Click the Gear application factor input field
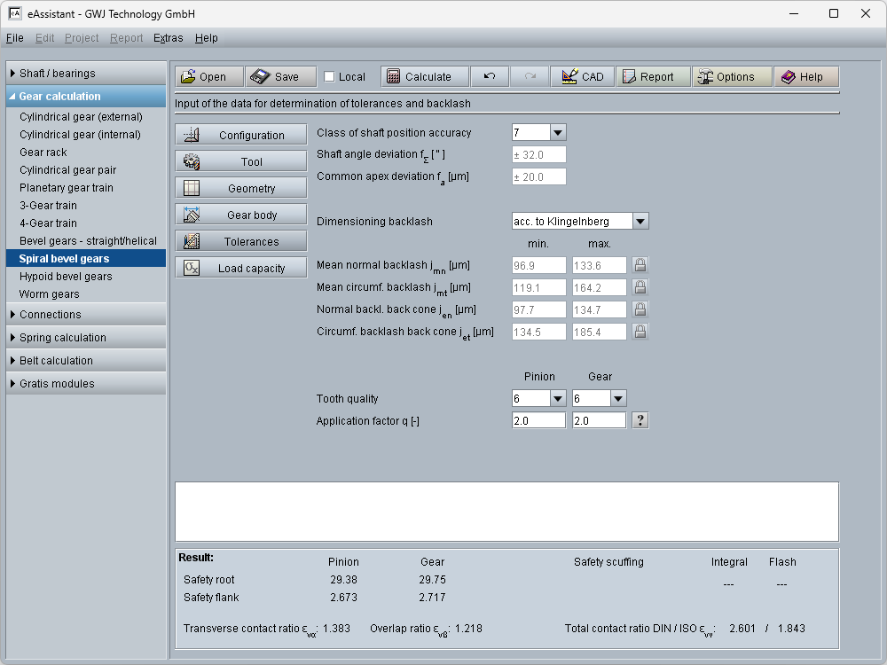The height and width of the screenshot is (665, 887). (x=599, y=421)
